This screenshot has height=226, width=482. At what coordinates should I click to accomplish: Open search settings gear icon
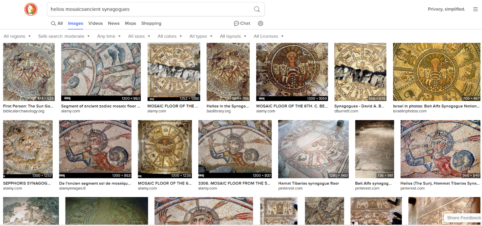[260, 23]
